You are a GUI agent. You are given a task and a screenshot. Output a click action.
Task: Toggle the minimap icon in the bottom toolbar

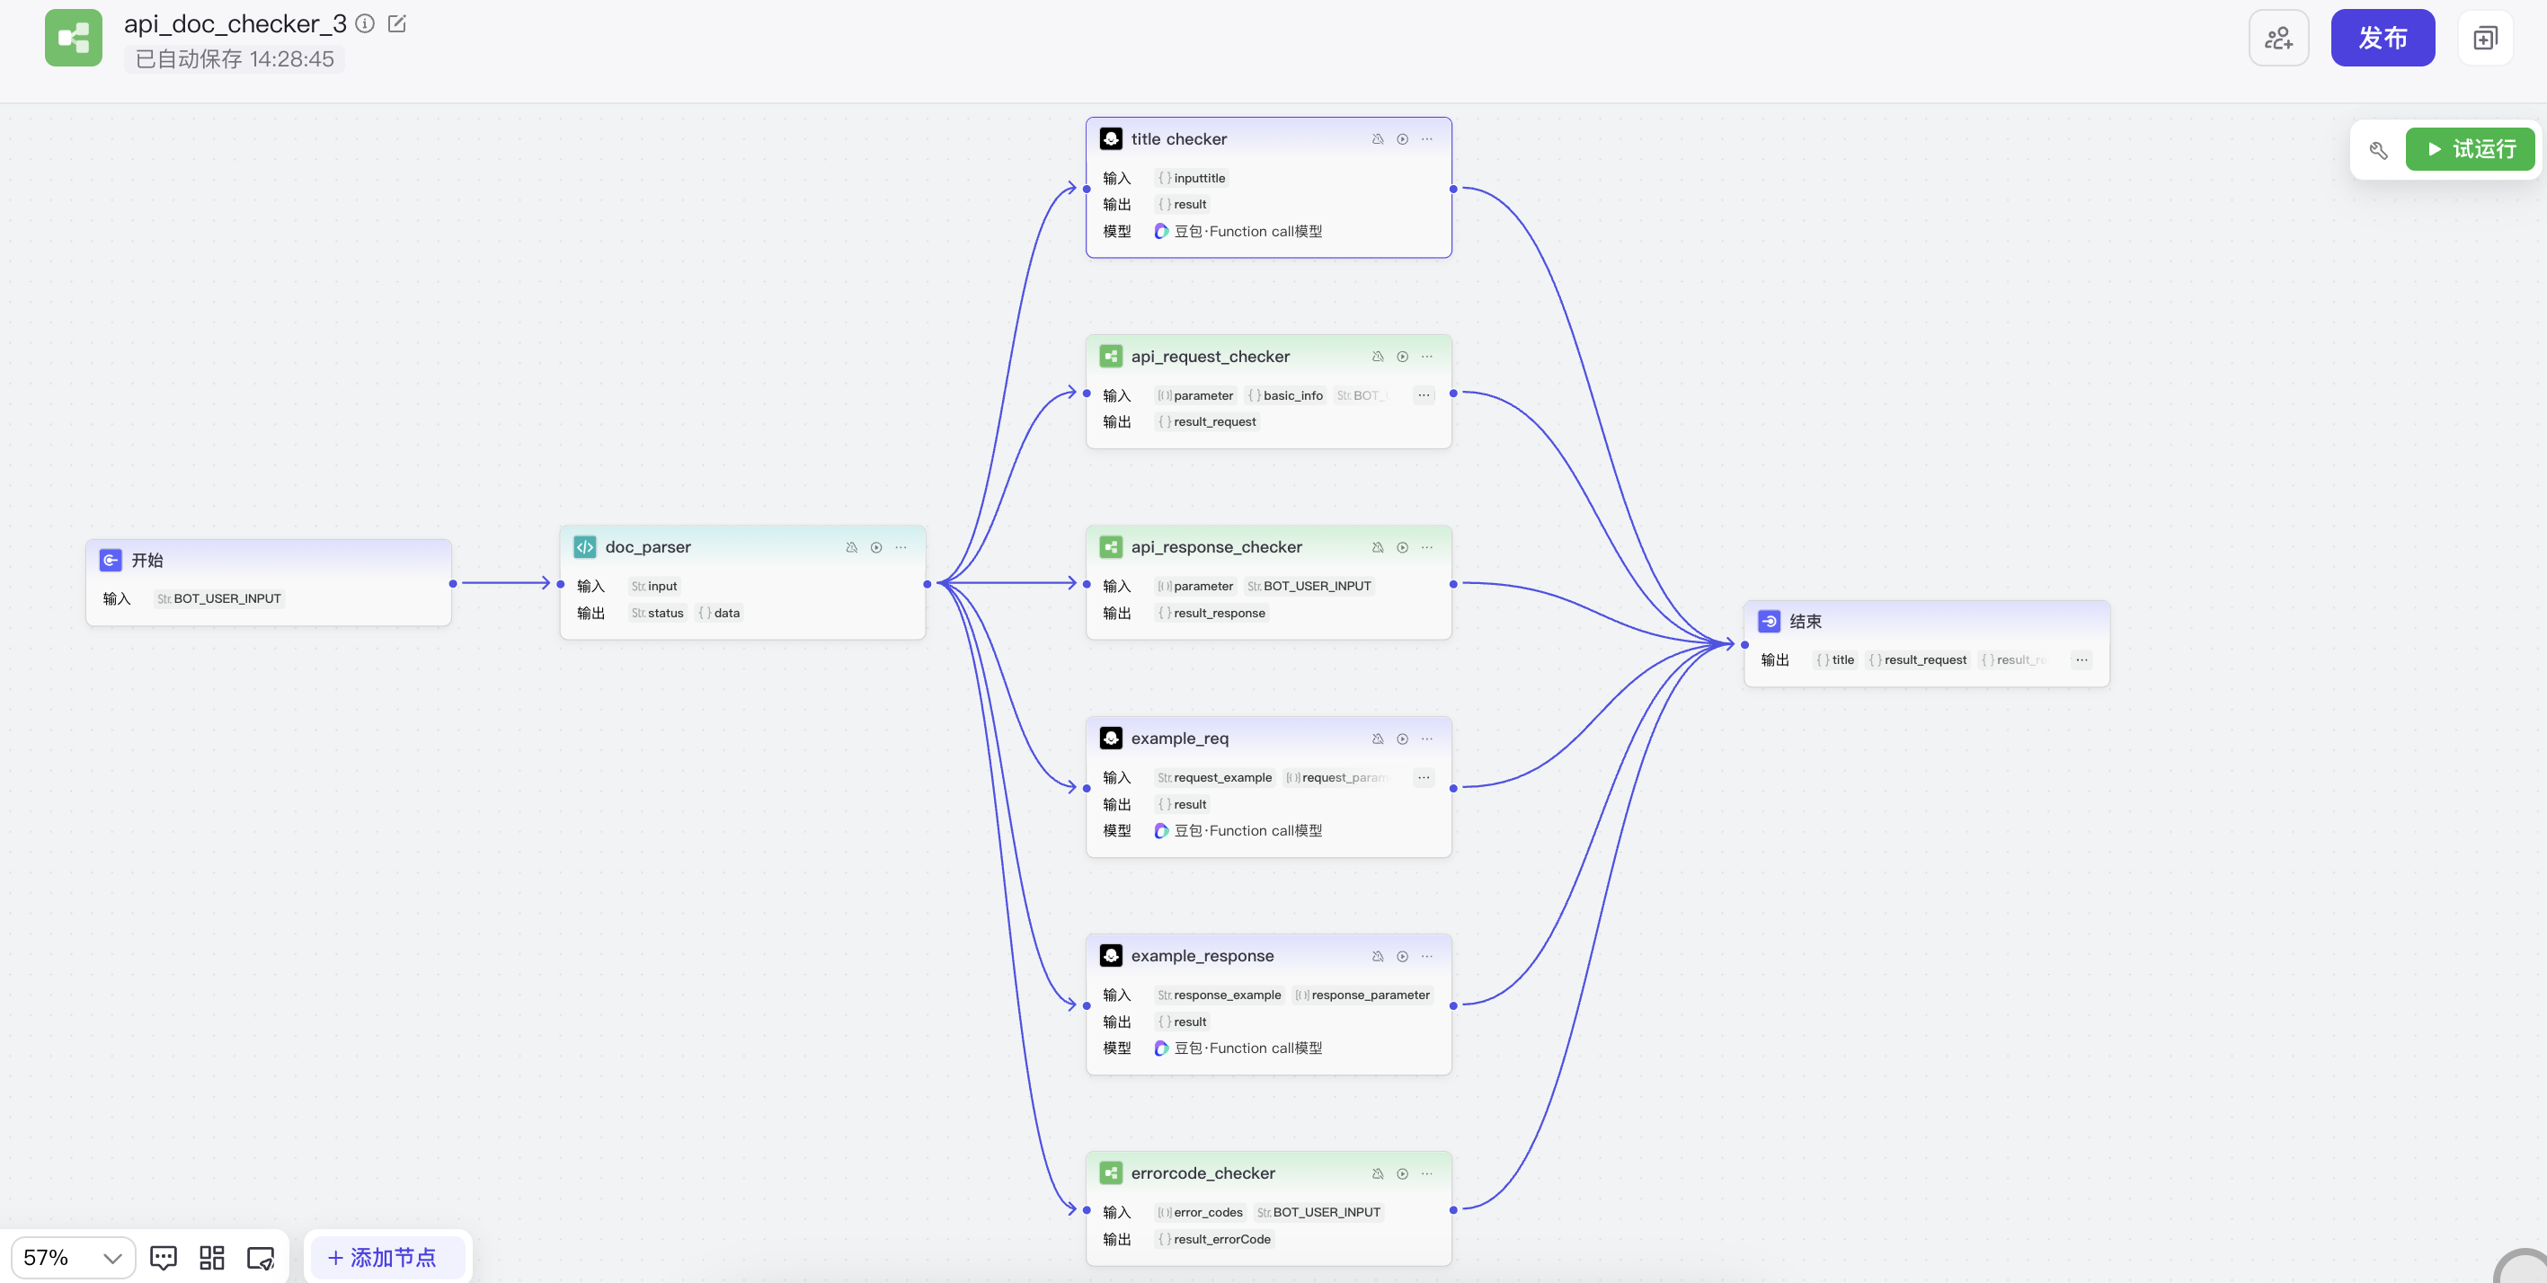[x=260, y=1257]
